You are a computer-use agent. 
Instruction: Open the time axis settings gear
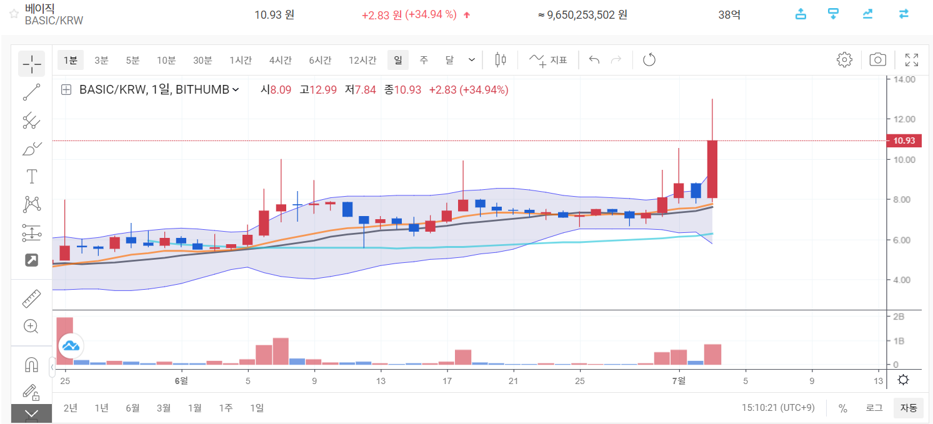(903, 380)
